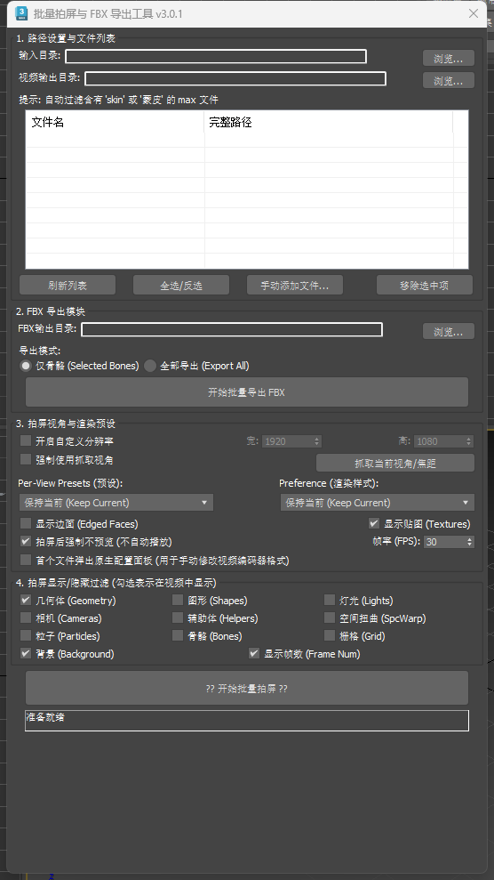
Task: Toggle 几何体 (Geometry) checkbox
Action: pos(26,600)
